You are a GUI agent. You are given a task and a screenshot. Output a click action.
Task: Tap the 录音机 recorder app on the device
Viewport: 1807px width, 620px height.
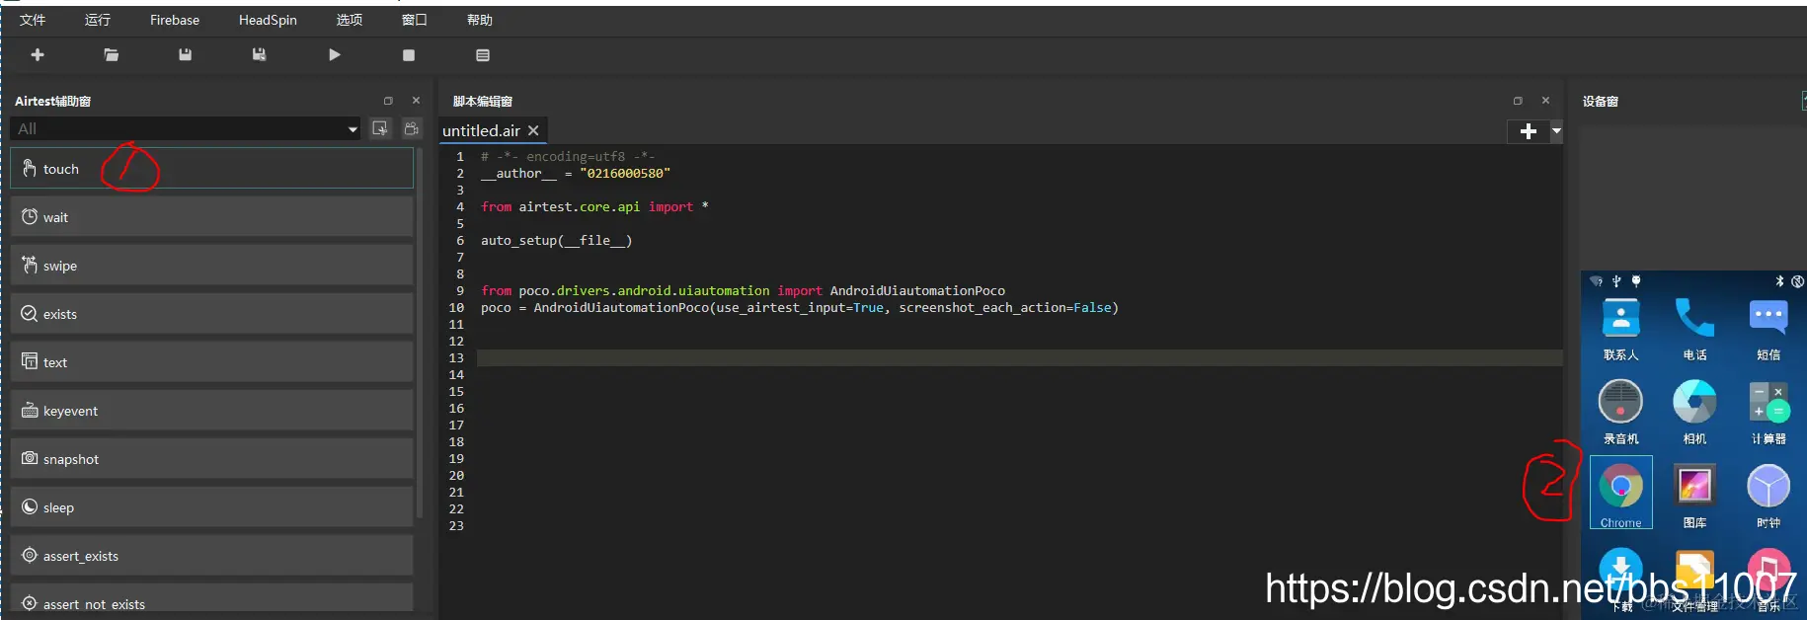pos(1620,412)
